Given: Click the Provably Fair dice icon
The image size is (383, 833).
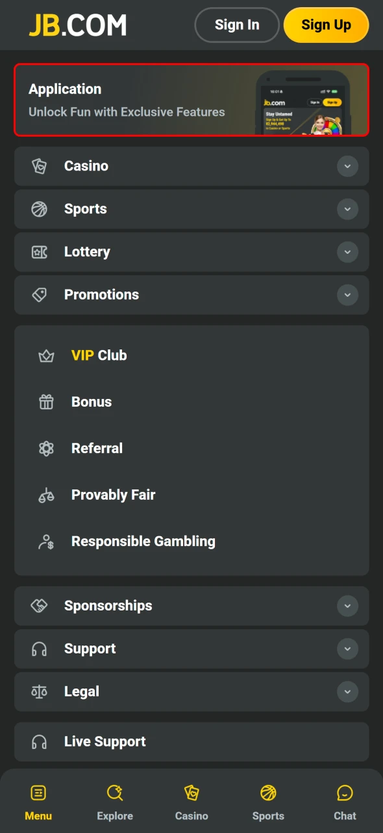Looking at the screenshot, I should pos(46,495).
